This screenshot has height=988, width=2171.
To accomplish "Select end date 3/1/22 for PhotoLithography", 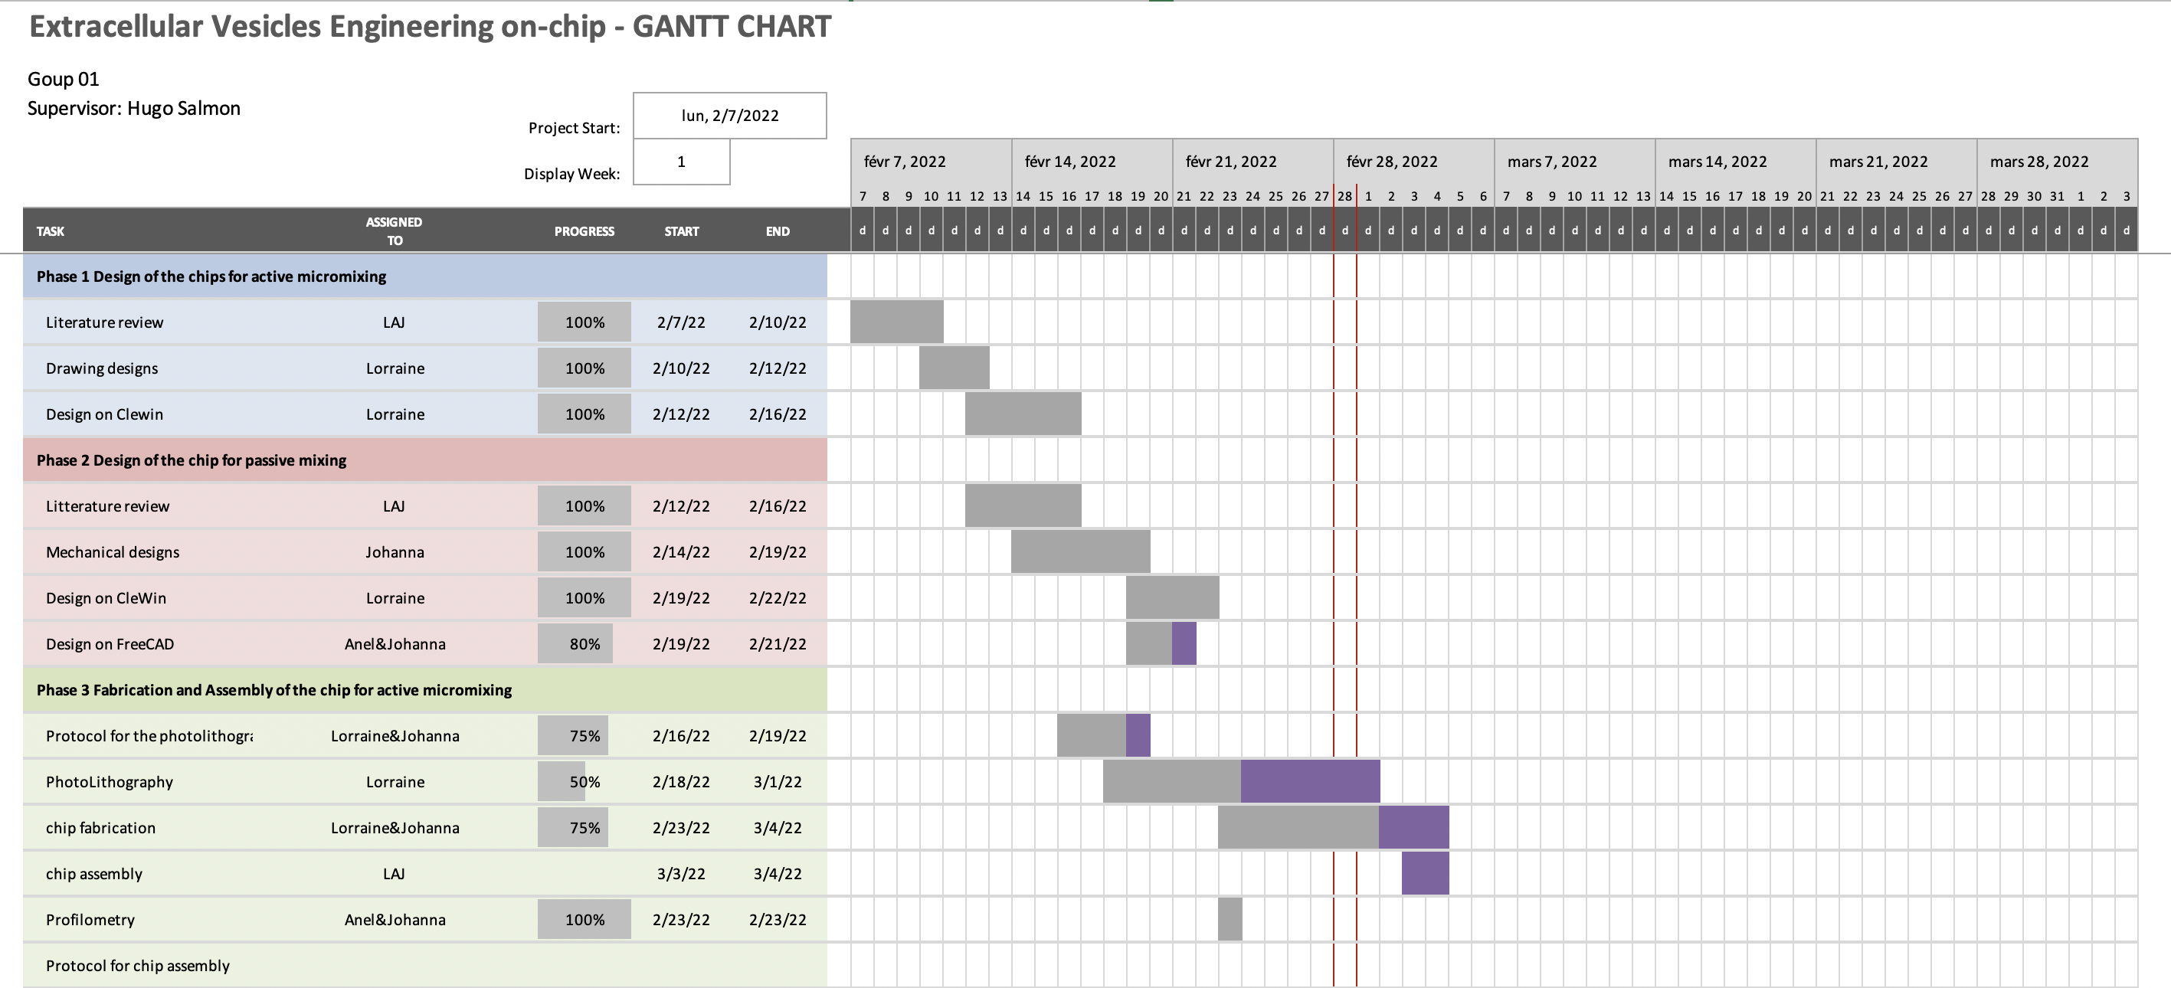I will point(778,782).
